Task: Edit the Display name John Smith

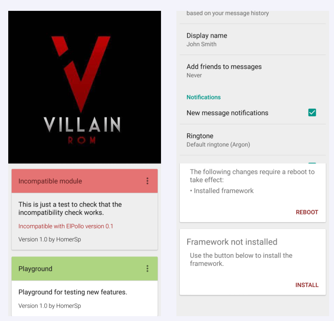Action: 253,40
